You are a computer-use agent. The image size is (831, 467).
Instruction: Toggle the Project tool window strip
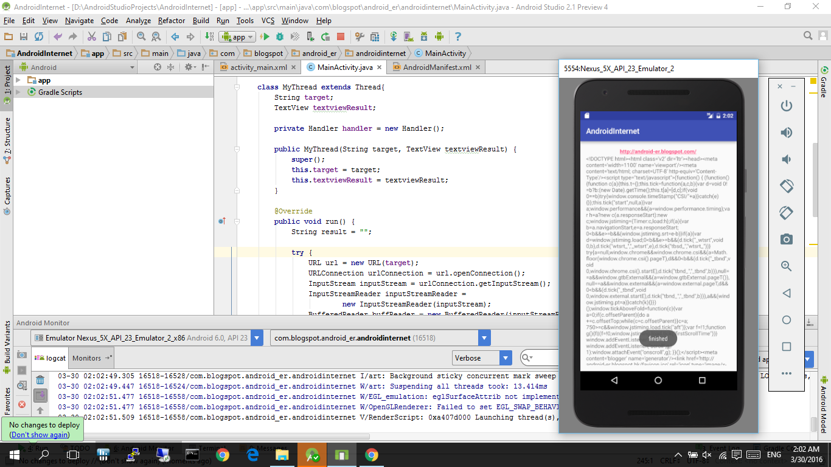[x=7, y=82]
